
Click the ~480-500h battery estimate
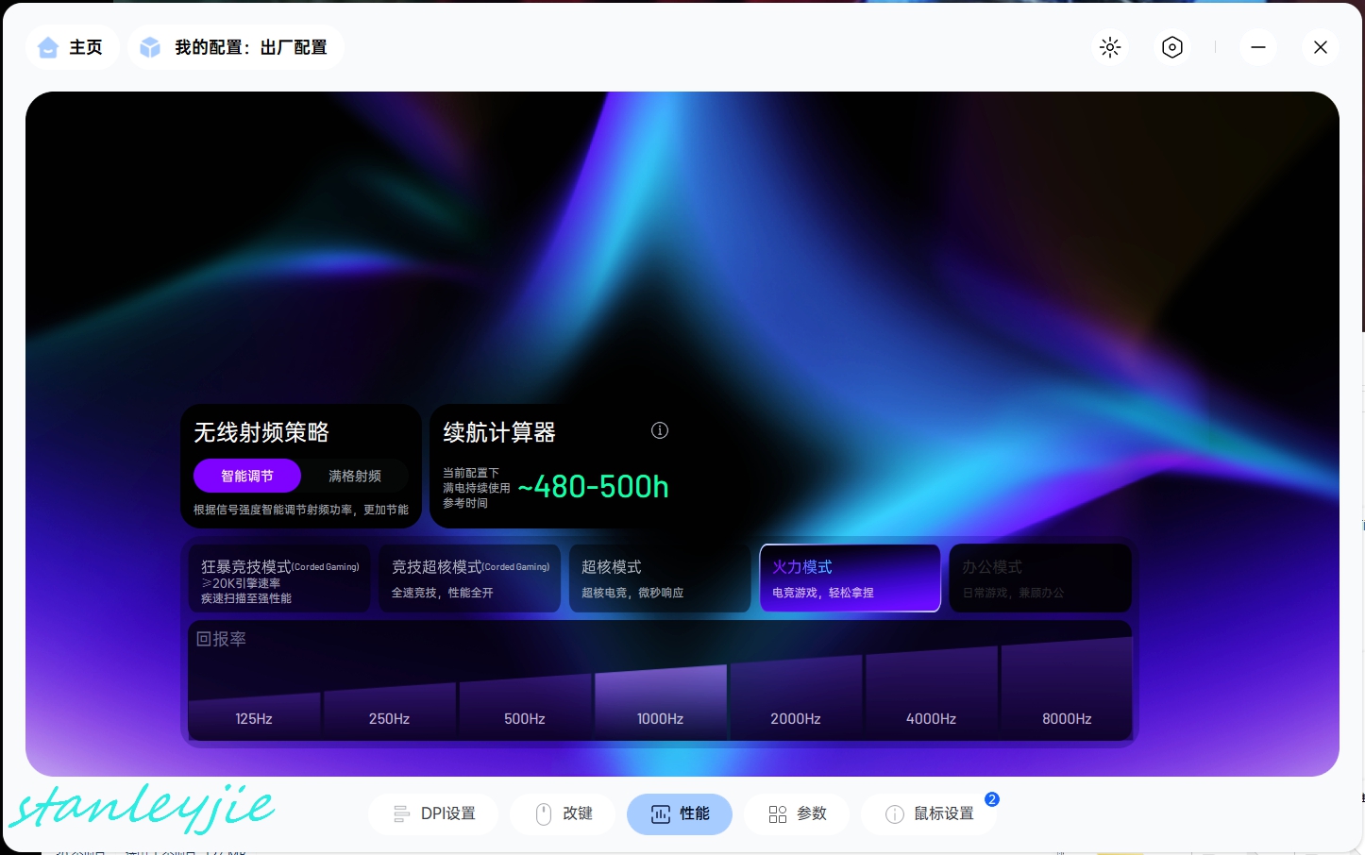click(594, 487)
